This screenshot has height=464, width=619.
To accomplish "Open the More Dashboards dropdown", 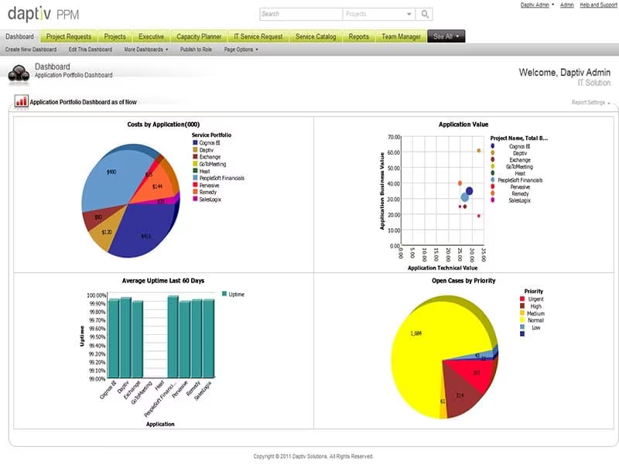I will (146, 49).
